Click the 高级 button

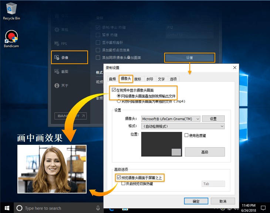tap(205, 152)
